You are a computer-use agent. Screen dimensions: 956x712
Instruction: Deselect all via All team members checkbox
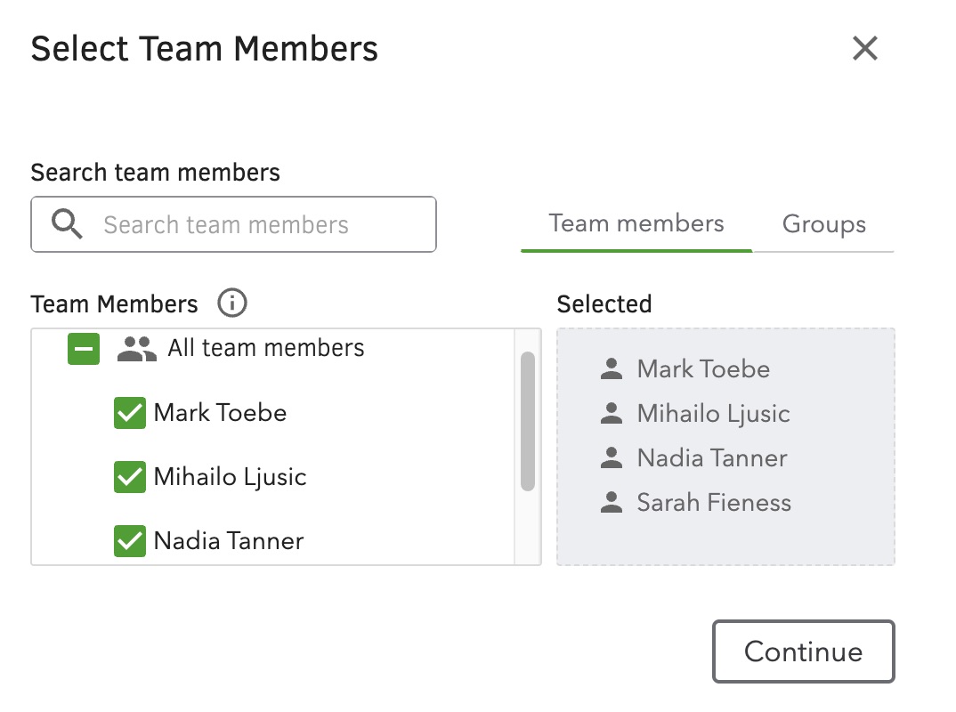click(x=83, y=348)
